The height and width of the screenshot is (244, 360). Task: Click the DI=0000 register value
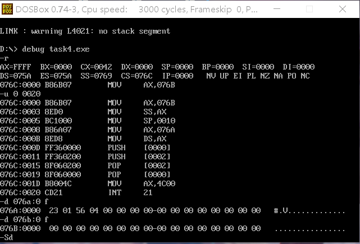(298, 67)
